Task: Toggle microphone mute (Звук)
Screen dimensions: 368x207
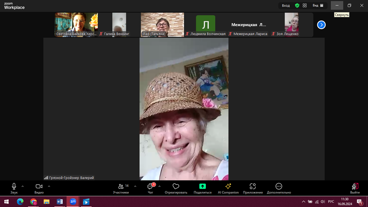Action: tap(14, 186)
